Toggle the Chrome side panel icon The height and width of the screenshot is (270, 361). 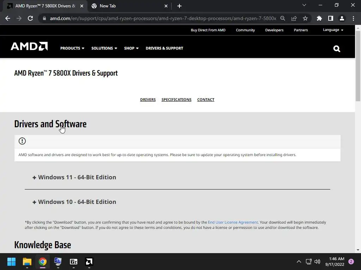331,18
